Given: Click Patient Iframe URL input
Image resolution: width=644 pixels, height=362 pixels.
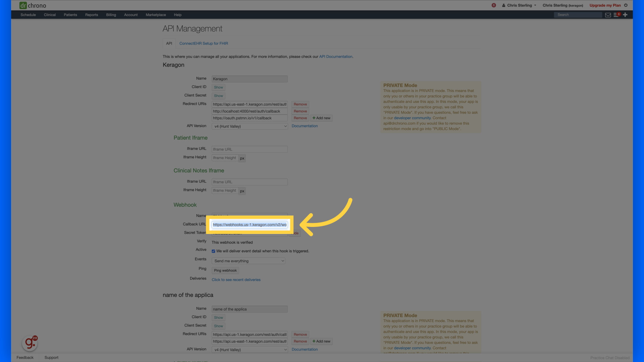Looking at the screenshot, I should (250, 149).
